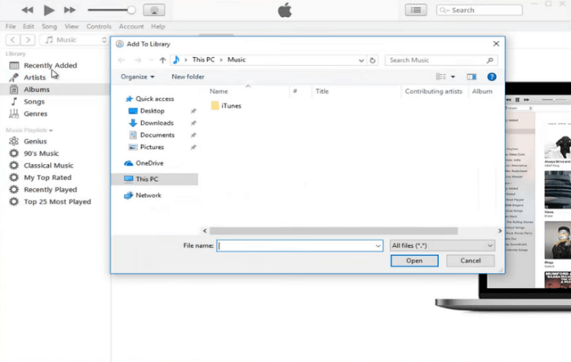
Task: Open the Organize dropdown menu
Action: pos(138,77)
